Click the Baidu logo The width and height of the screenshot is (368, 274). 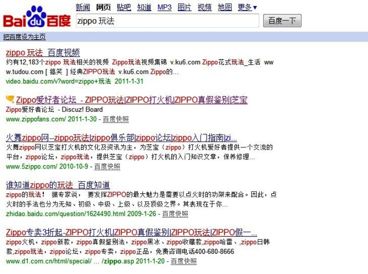coord(37,17)
